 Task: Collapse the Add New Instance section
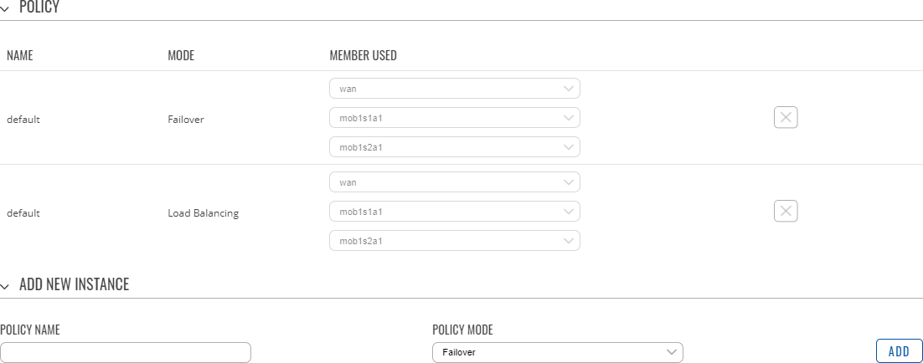(x=7, y=285)
